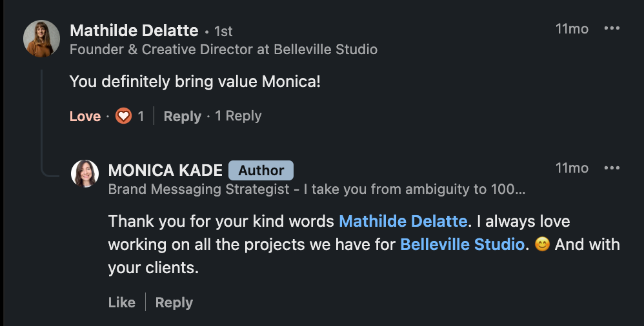Toggle the Love reaction on Mathilde's comment

click(85, 116)
